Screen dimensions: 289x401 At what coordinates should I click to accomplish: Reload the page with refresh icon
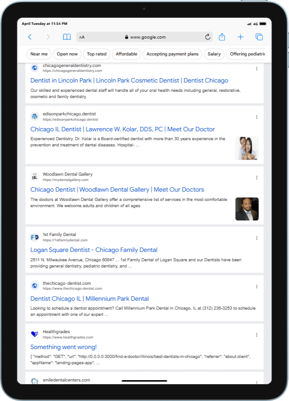tap(208, 37)
